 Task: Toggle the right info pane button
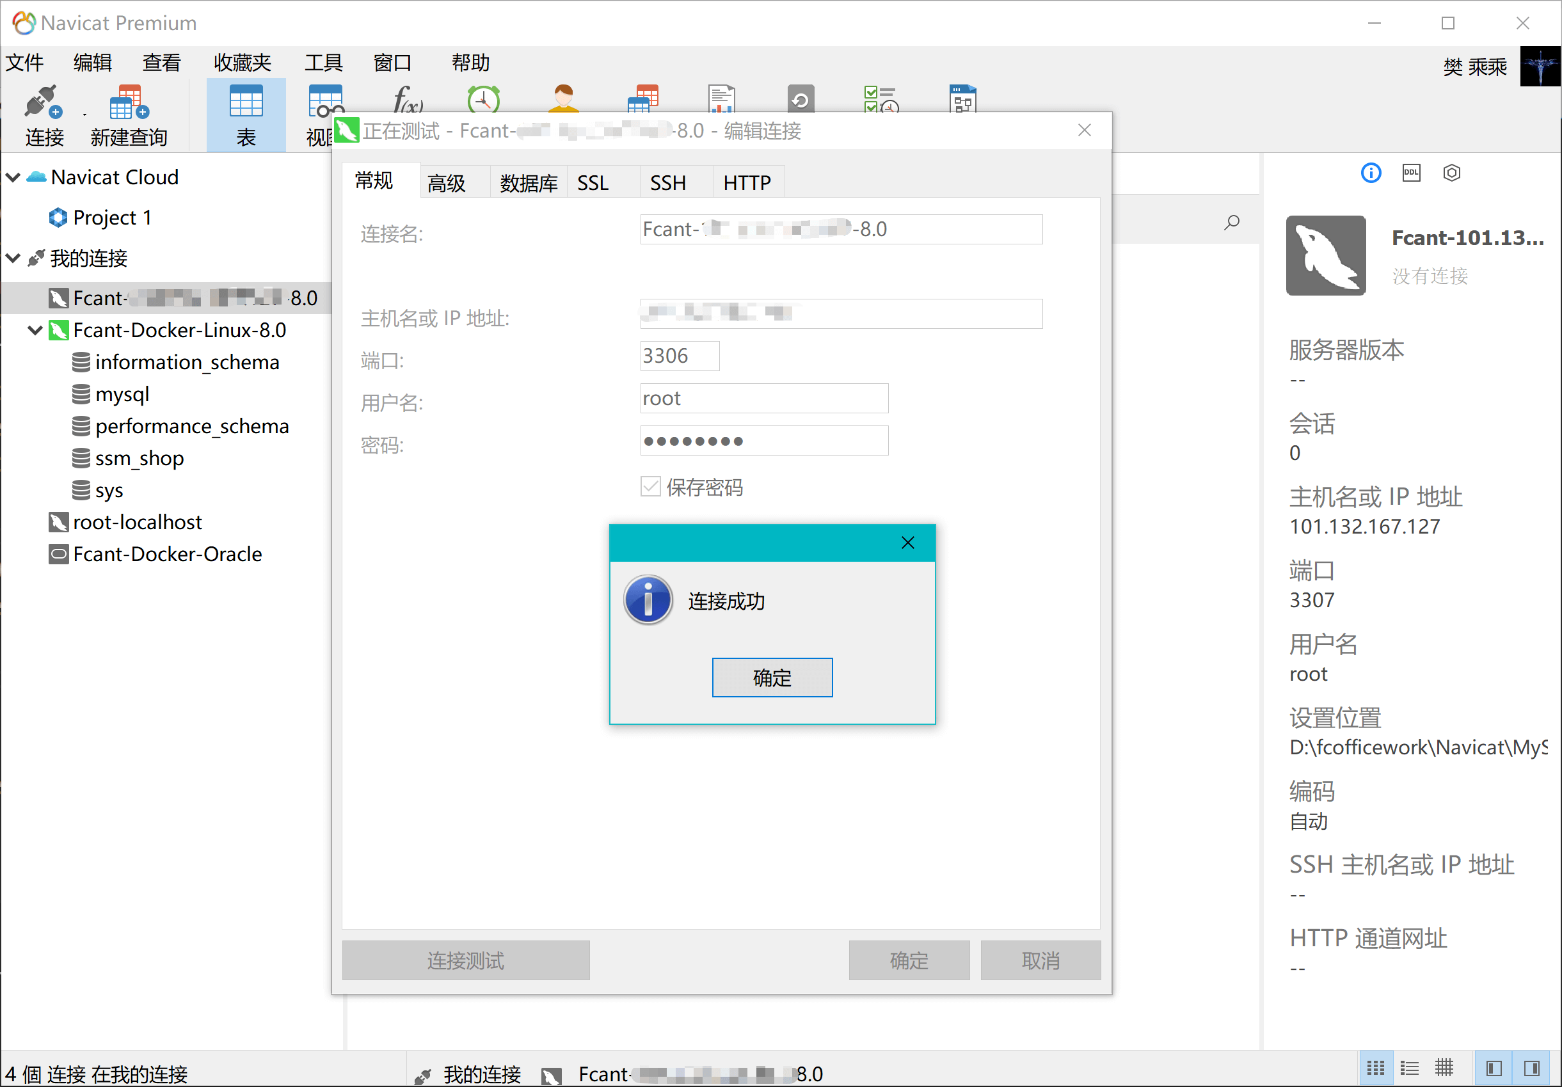(x=1531, y=1068)
